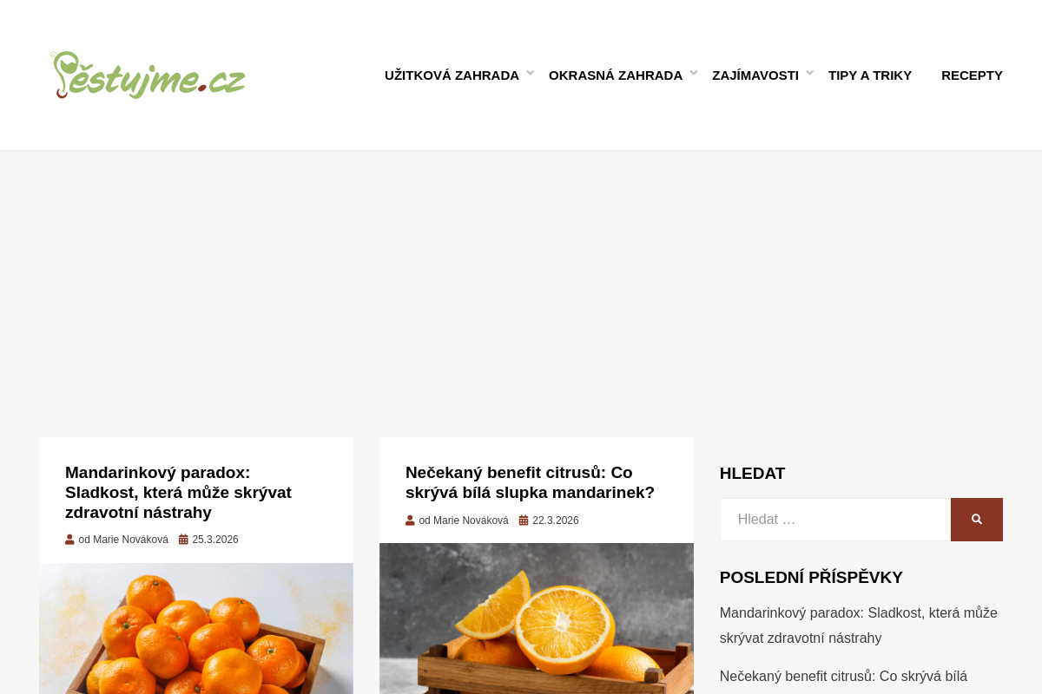This screenshot has width=1042, height=694.
Task: Open the mandarins in crate thumbnail
Action: [196, 629]
